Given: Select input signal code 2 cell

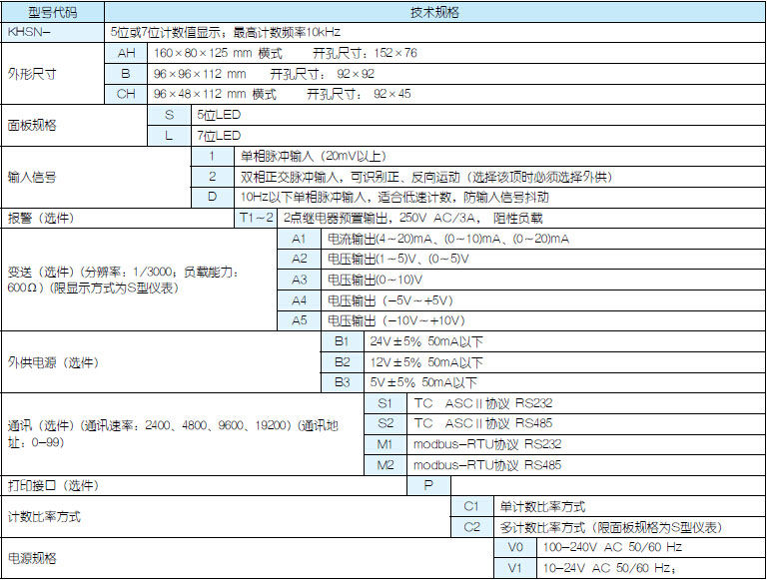Looking at the screenshot, I should [213, 177].
